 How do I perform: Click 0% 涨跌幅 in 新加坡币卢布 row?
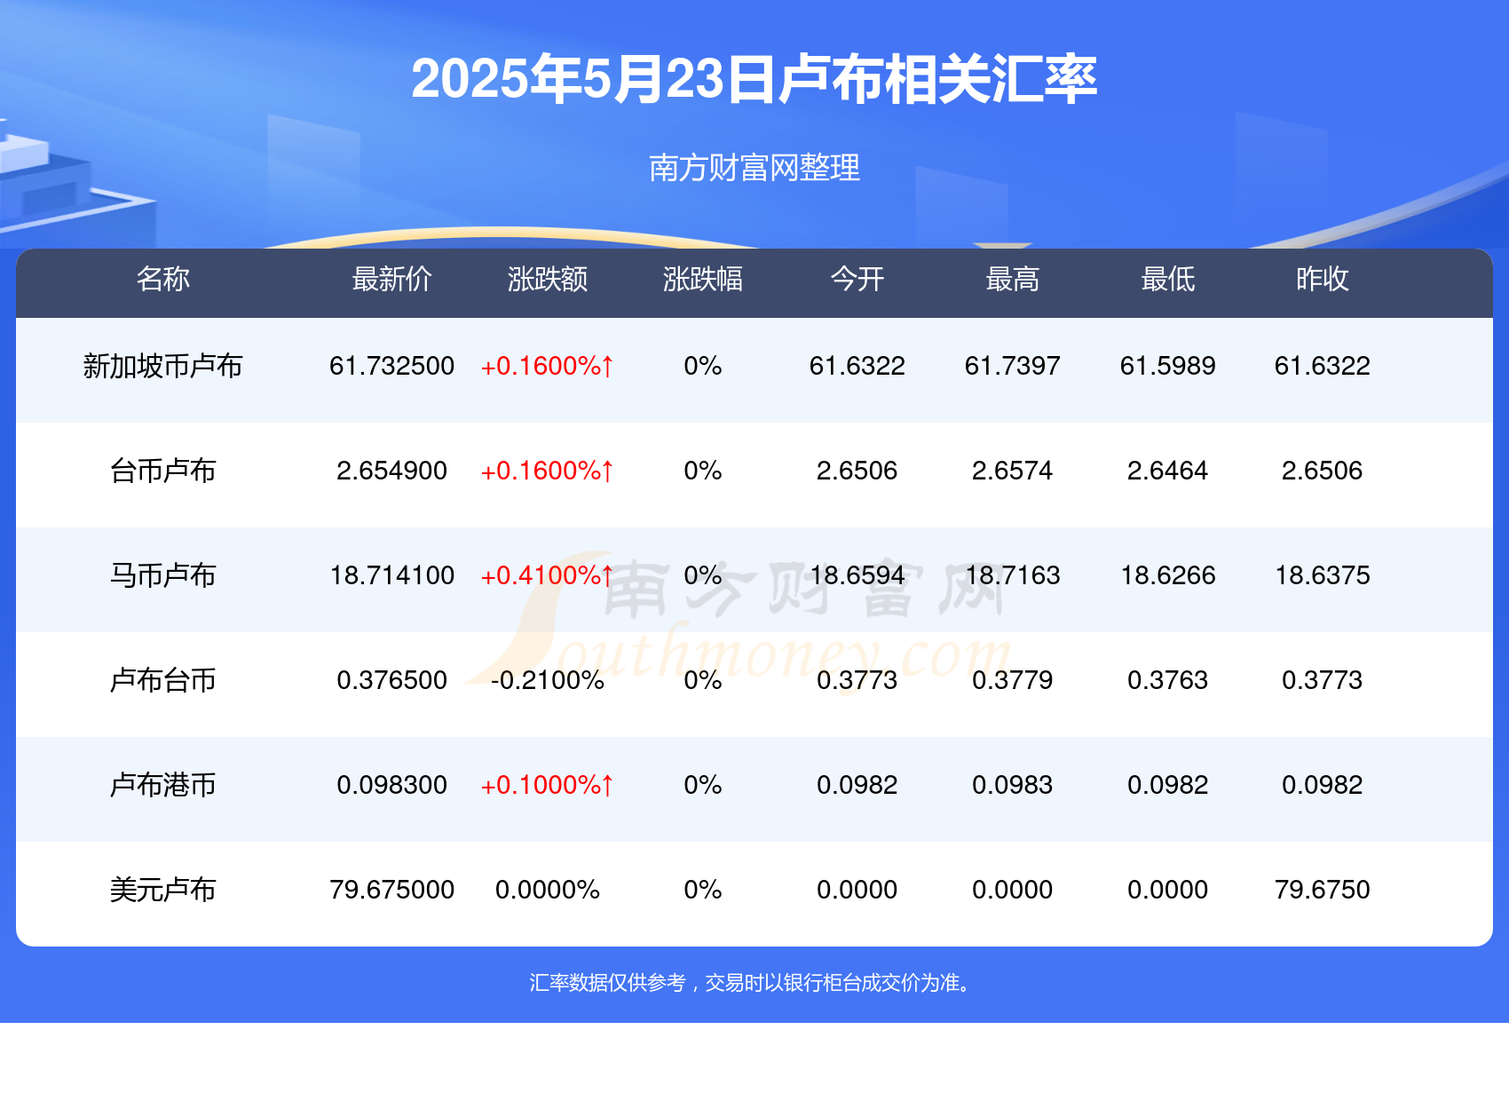(x=703, y=366)
